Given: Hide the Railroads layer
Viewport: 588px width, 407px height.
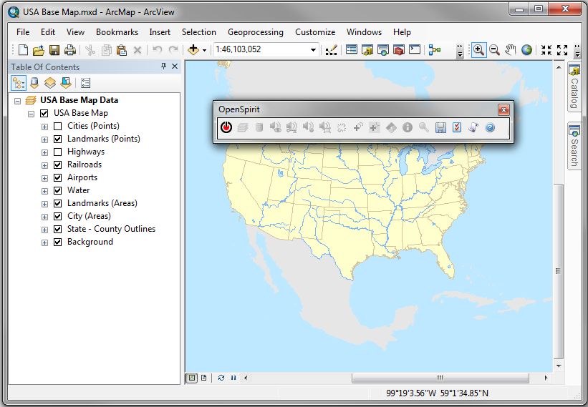Looking at the screenshot, I should [x=58, y=165].
